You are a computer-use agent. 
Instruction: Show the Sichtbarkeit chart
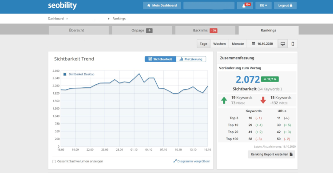pos(160,59)
